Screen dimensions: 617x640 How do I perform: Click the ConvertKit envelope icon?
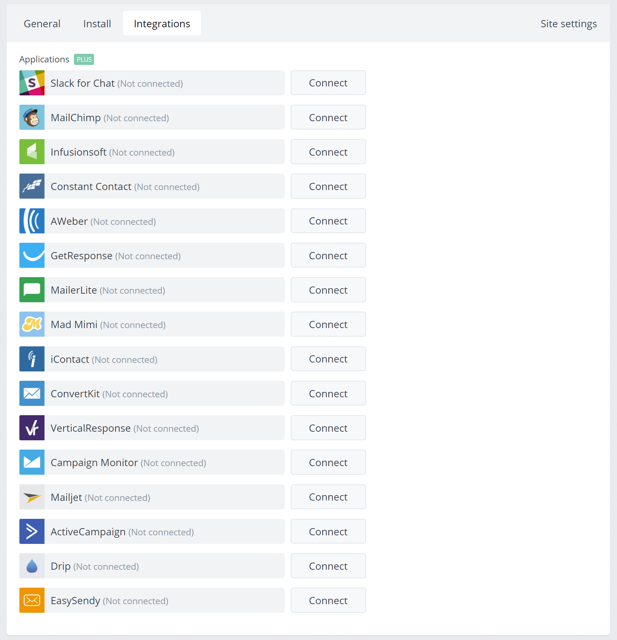click(x=32, y=393)
